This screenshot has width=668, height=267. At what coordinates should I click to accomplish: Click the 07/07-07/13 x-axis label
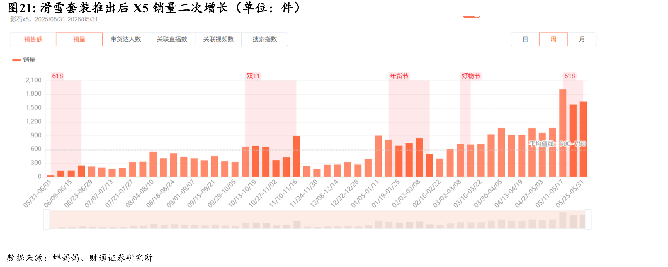tap(99, 194)
